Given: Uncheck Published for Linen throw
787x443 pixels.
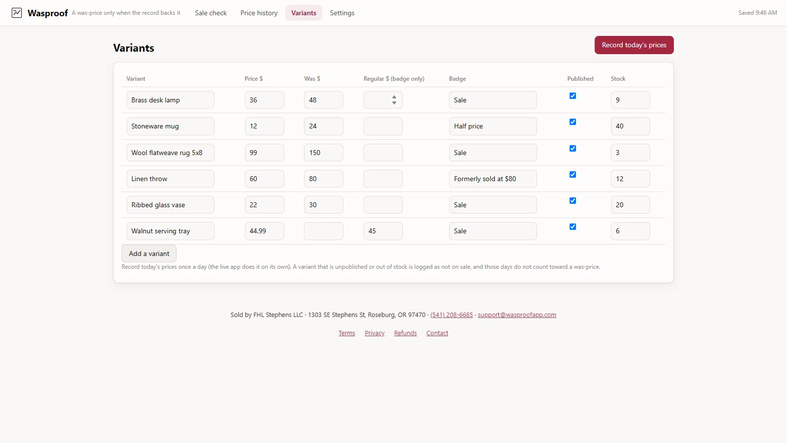Looking at the screenshot, I should [x=573, y=175].
